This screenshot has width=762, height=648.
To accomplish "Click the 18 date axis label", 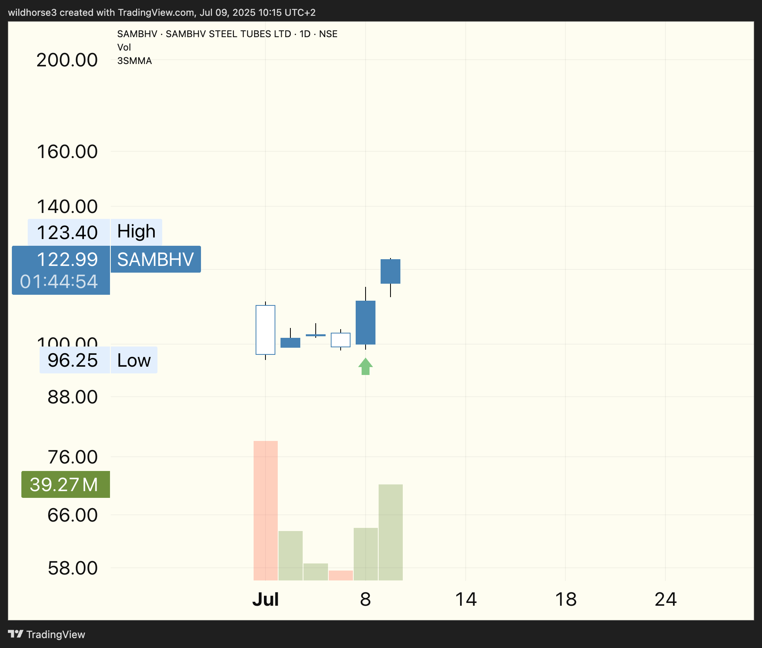I will click(566, 599).
